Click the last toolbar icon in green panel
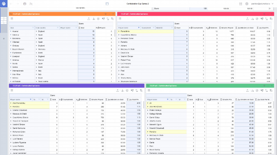Viewport: 277px width, 155px height. pyautogui.click(x=271, y=90)
